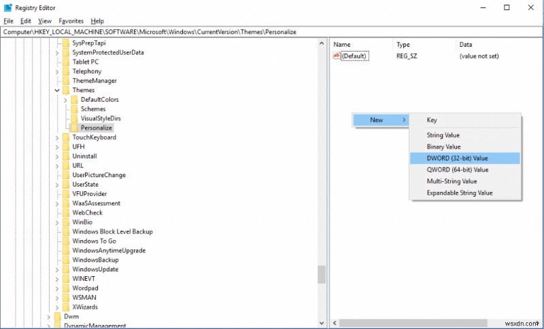Click the SysPrepTapi folder icon
The image size is (544, 329).
[x=66, y=43]
